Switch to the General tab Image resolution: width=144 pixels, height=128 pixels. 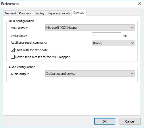pyautogui.click(x=10, y=13)
